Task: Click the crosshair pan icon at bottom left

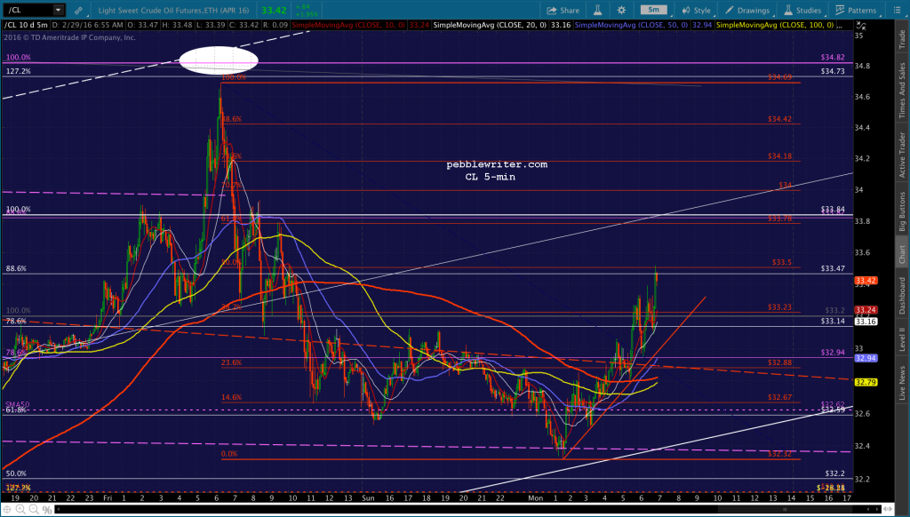Action: pyautogui.click(x=7, y=510)
